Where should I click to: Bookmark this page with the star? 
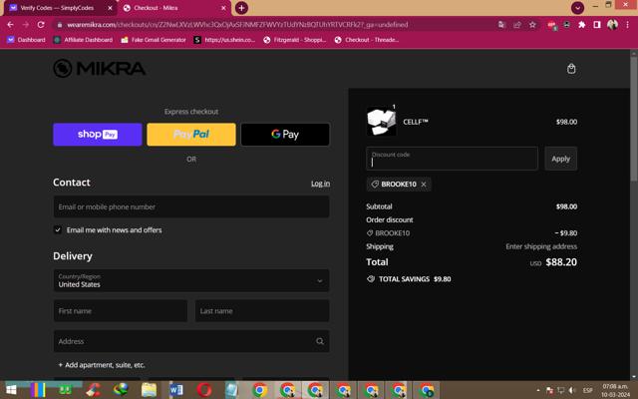point(532,25)
